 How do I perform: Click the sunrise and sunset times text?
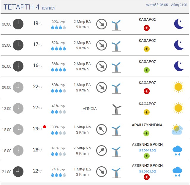[x=167, y=5]
